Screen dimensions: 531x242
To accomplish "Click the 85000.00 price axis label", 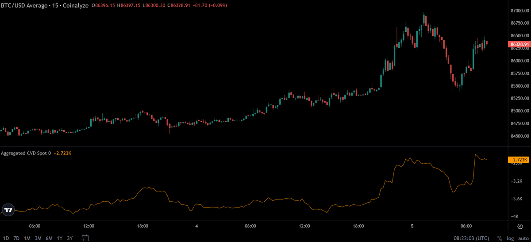I will [519, 111].
